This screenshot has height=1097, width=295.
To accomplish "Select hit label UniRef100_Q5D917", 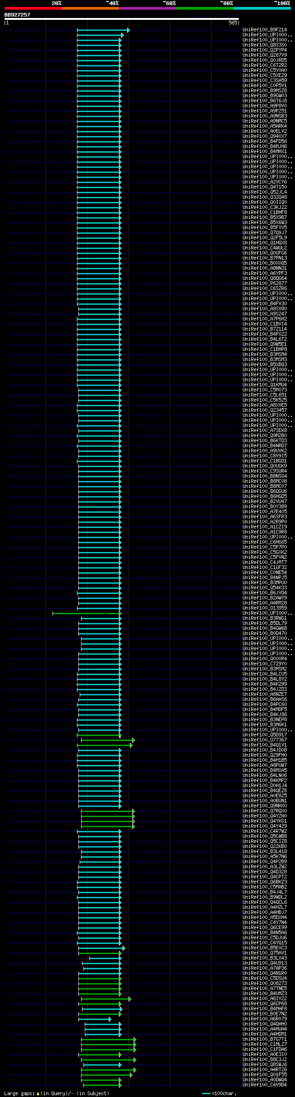I will 265,735.
